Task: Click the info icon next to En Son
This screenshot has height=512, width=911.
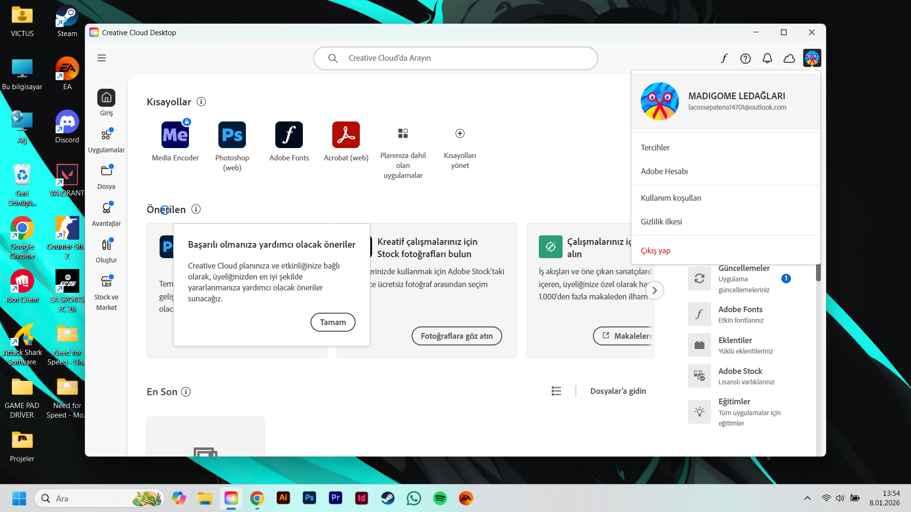Action: click(186, 392)
